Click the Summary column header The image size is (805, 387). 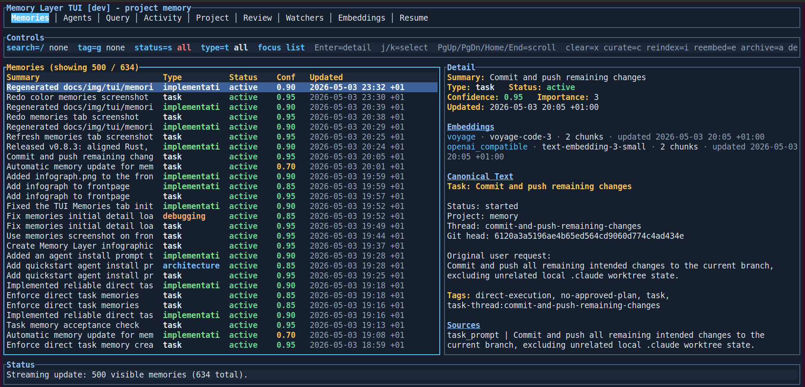click(23, 77)
